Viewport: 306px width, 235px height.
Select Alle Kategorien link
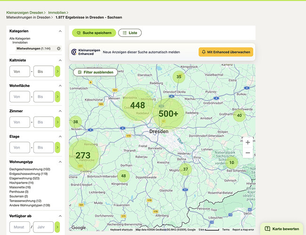tap(20, 39)
